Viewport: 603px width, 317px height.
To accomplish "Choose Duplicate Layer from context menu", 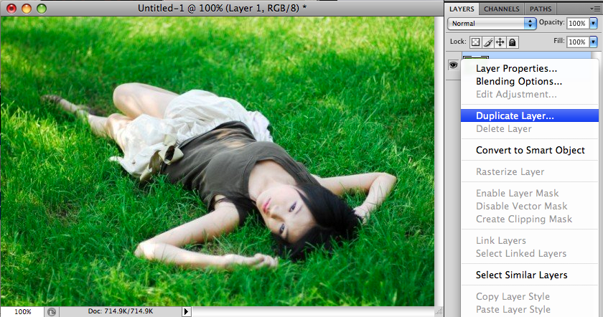I will point(530,115).
